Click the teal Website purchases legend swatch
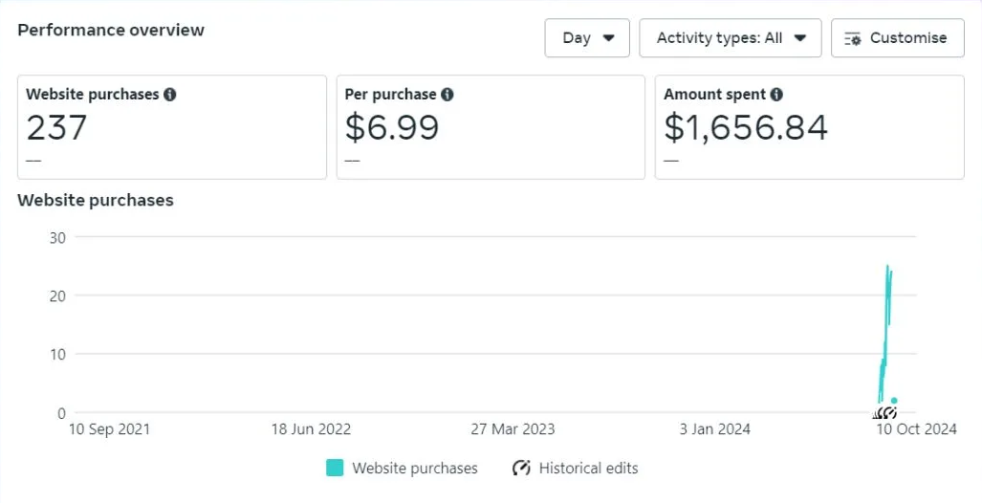This screenshot has width=982, height=503. tap(335, 469)
